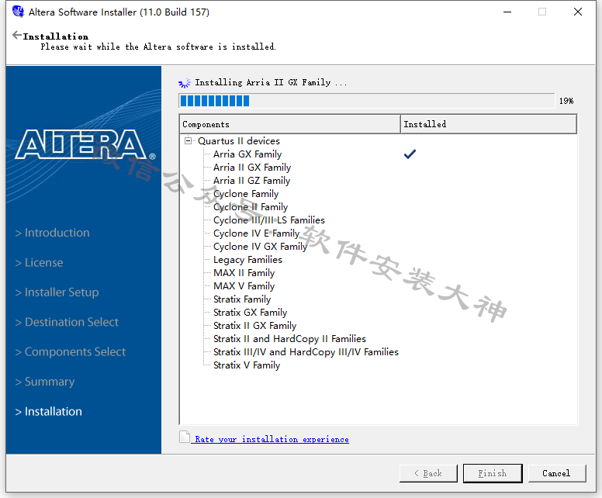The image size is (602, 498).
Task: Select Arria GX Family in components list
Action: (x=247, y=154)
